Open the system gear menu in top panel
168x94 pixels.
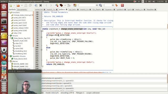166,2
